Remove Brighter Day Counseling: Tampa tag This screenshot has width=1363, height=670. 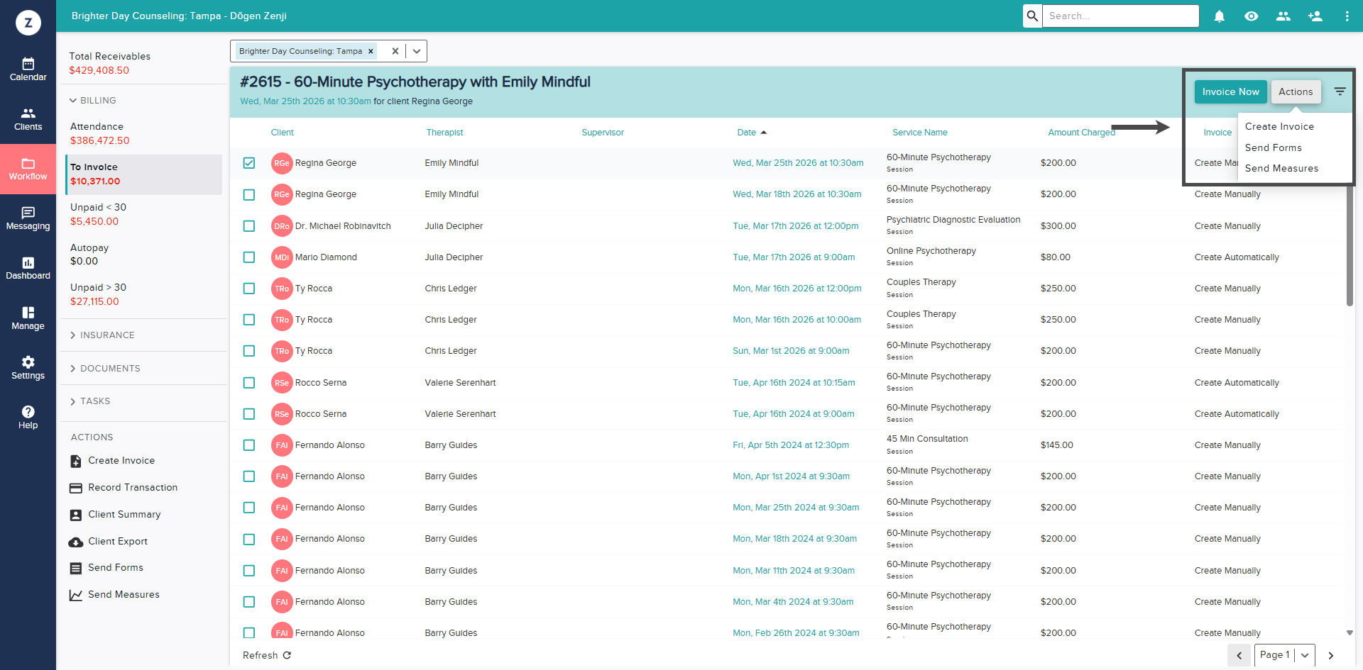click(371, 51)
